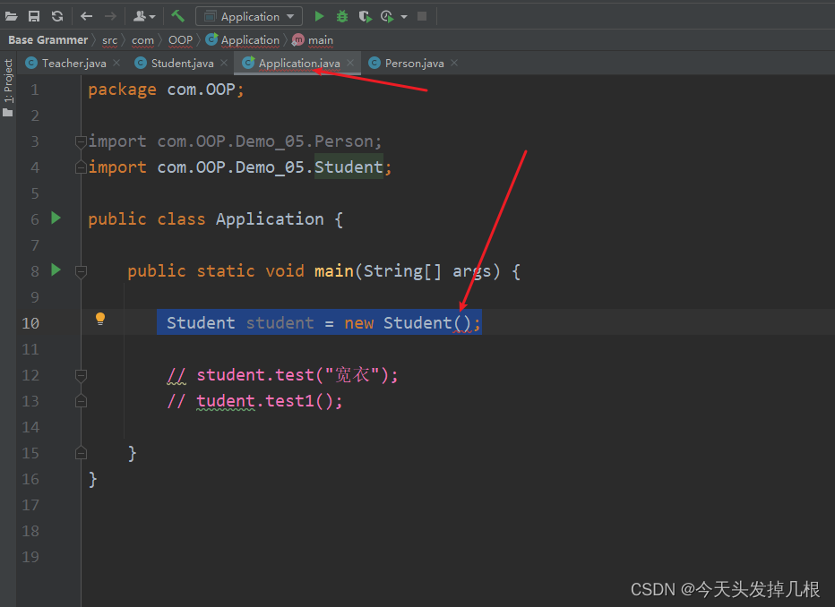Click line 10 with the Student declaration
835x607 pixels.
(314, 322)
